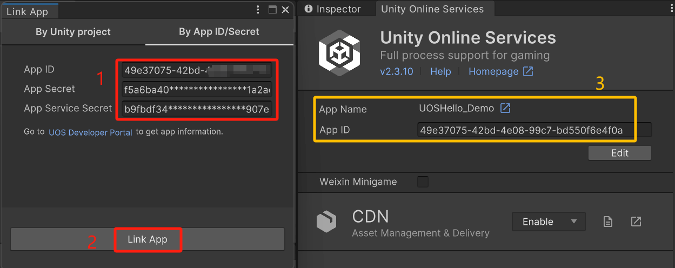Click the App Service Secret field
Screen dimensions: 675x268
click(197, 109)
